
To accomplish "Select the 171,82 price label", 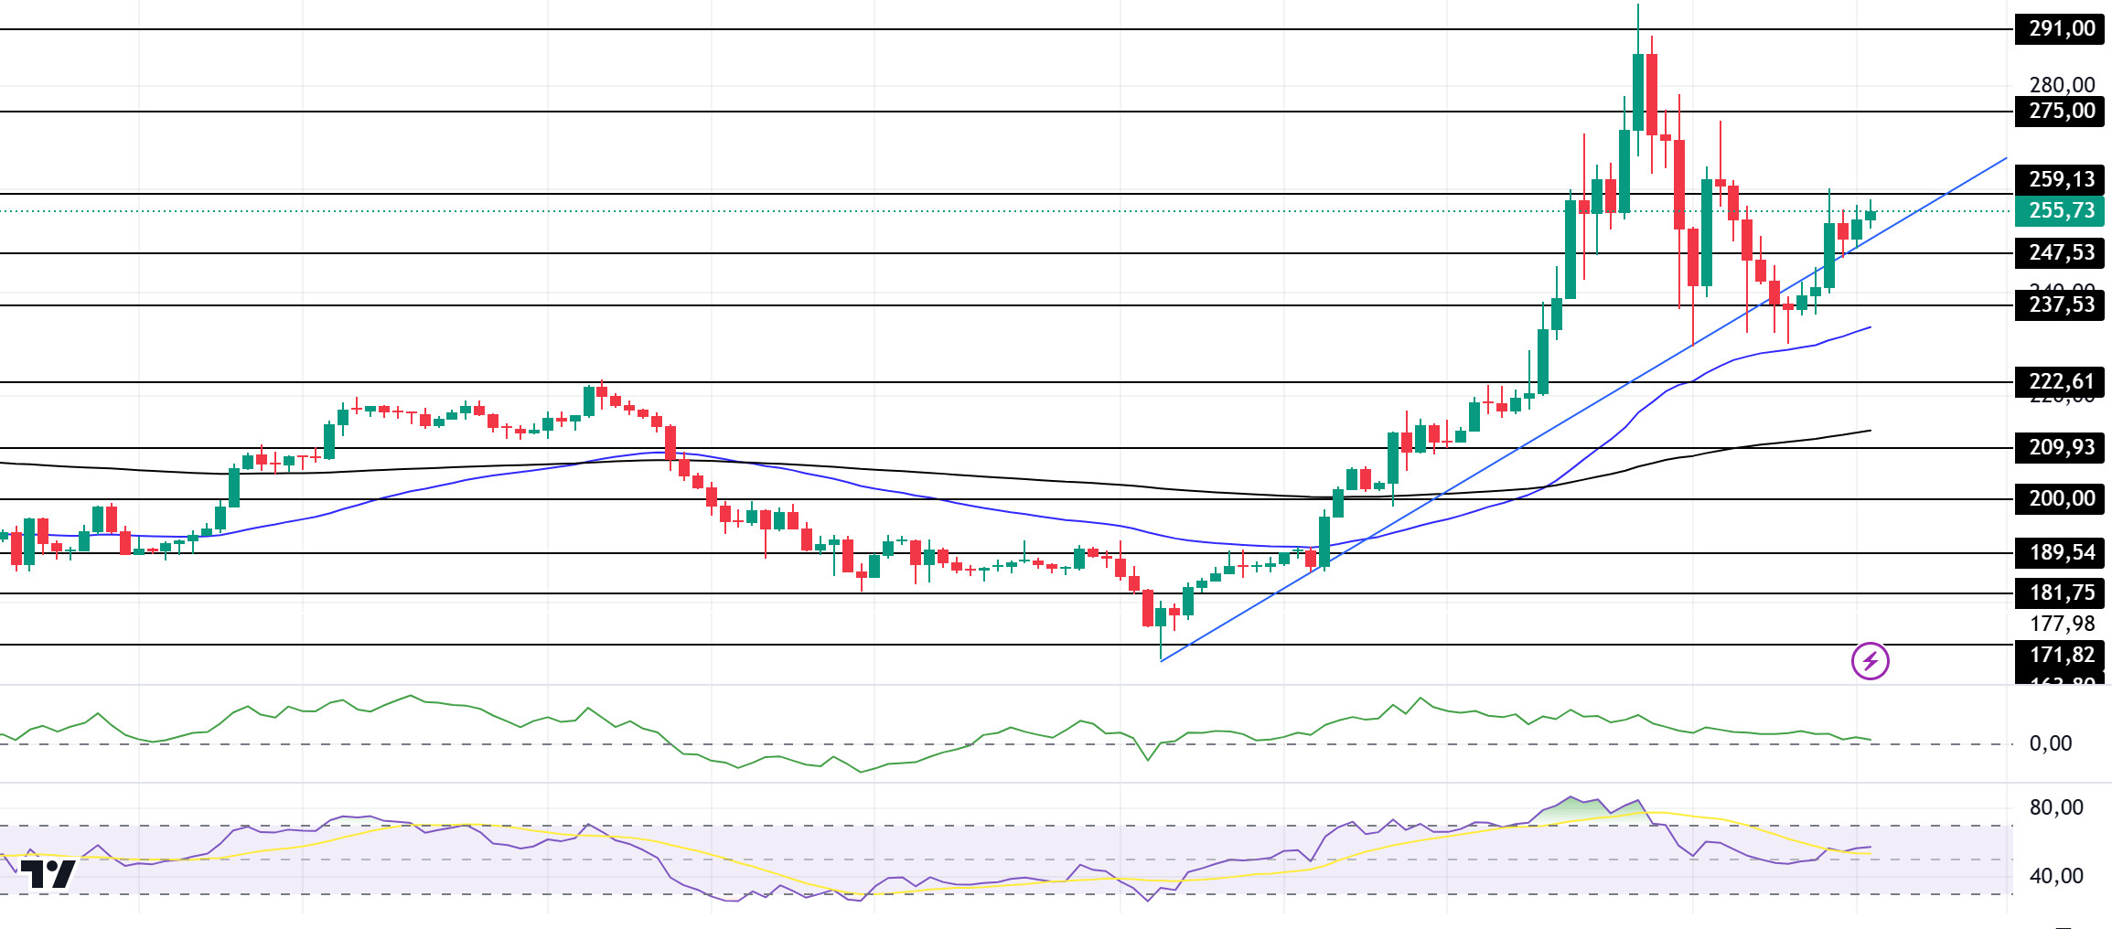I will pos(2061,656).
